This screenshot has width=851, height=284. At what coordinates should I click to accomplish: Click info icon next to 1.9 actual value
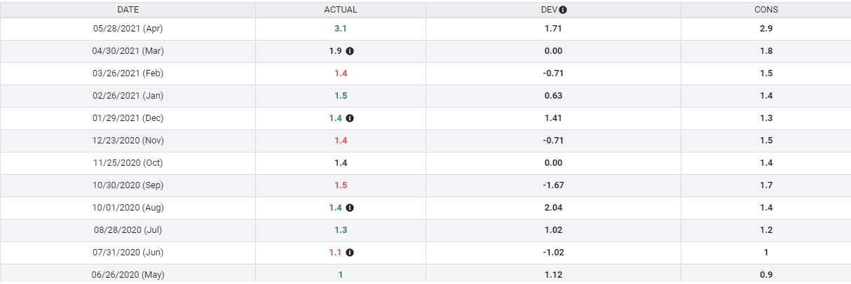(x=350, y=51)
